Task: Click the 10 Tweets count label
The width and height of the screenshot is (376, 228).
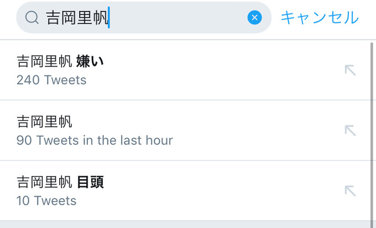Action: coord(46,200)
